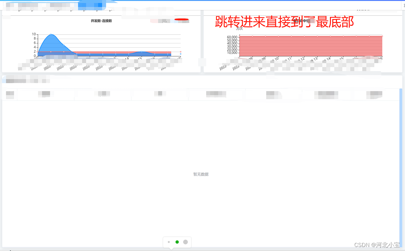This screenshot has width=405, height=251.
Task: Open the first table column header
Action: click(10, 94)
